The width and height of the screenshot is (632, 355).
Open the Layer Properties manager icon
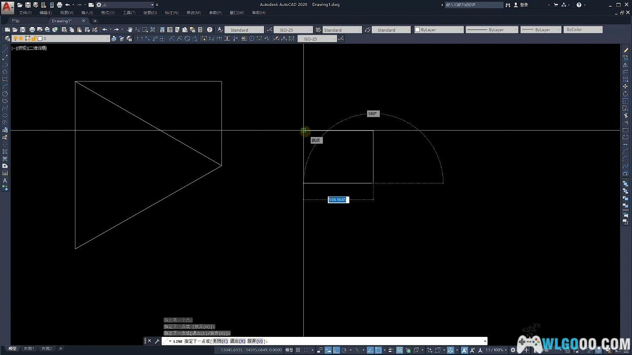click(7, 38)
